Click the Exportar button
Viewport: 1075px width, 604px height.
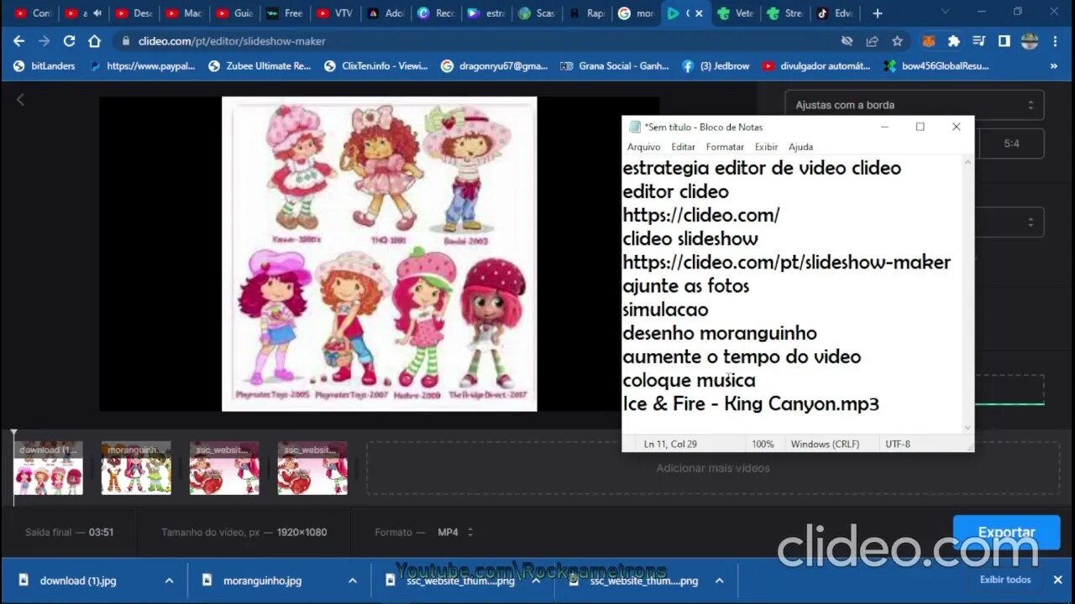[x=1006, y=532]
